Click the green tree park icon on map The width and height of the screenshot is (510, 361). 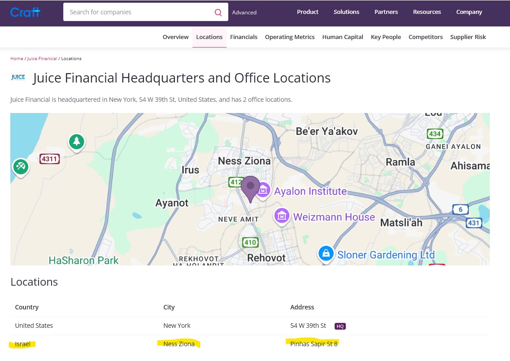(76, 141)
